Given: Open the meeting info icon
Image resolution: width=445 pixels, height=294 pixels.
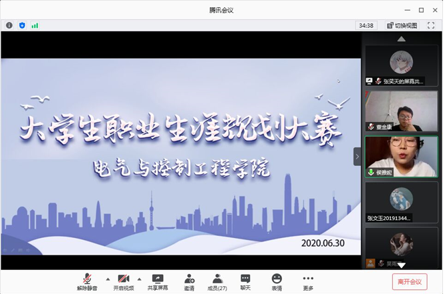Looking at the screenshot, I should [x=9, y=25].
